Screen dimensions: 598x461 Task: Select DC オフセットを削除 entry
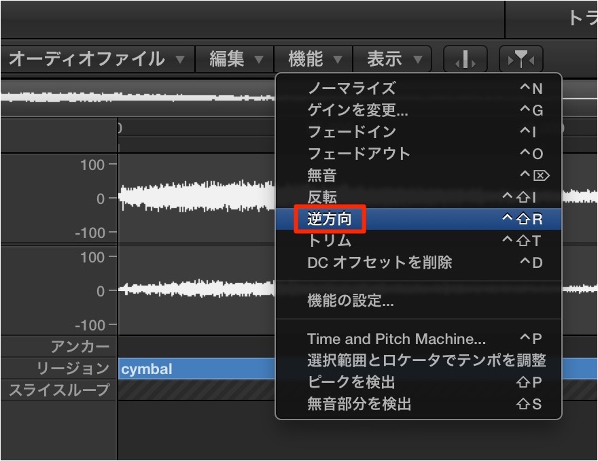pyautogui.click(x=419, y=262)
